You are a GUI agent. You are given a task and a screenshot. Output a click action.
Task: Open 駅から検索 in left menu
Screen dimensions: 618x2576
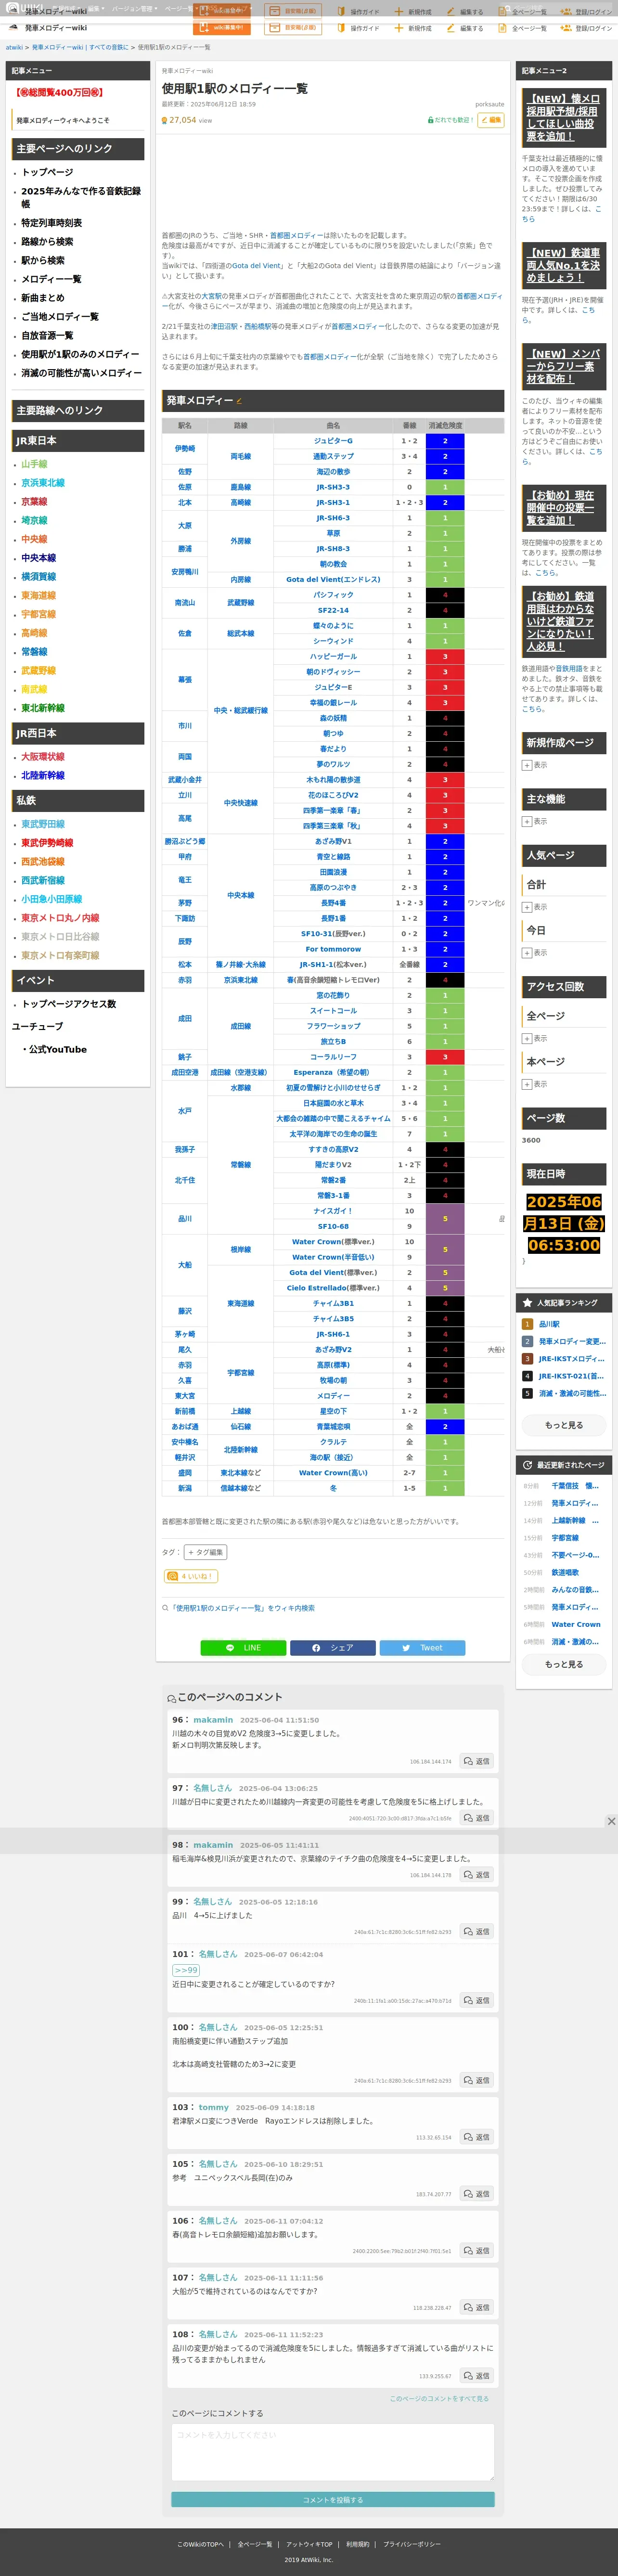43,260
